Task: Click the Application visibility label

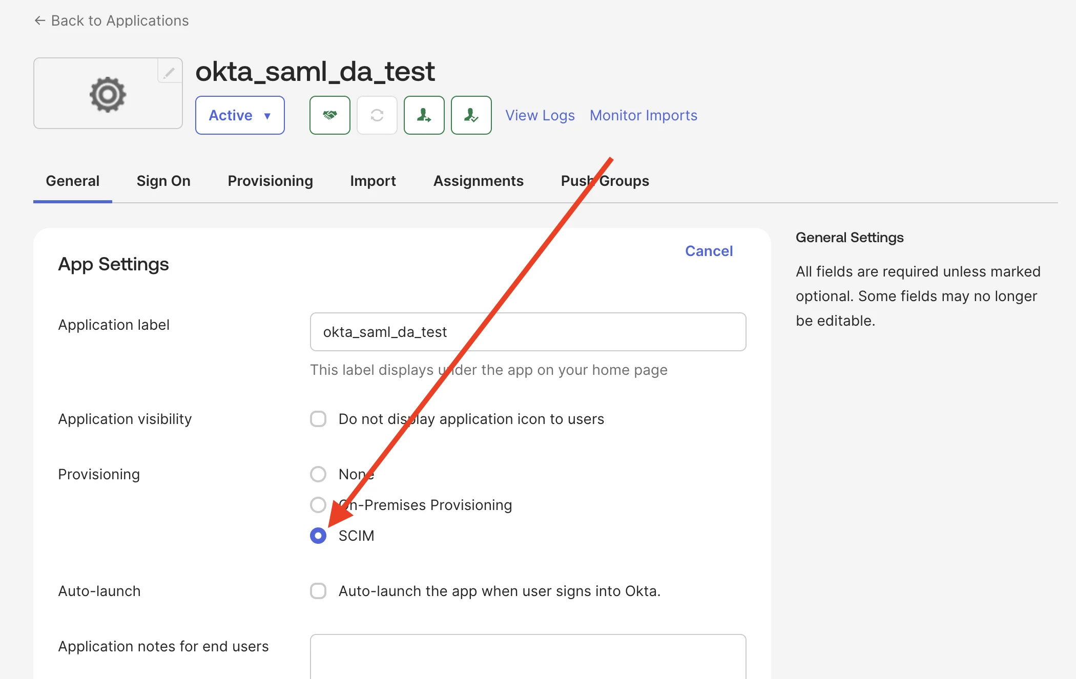Action: [x=125, y=419]
